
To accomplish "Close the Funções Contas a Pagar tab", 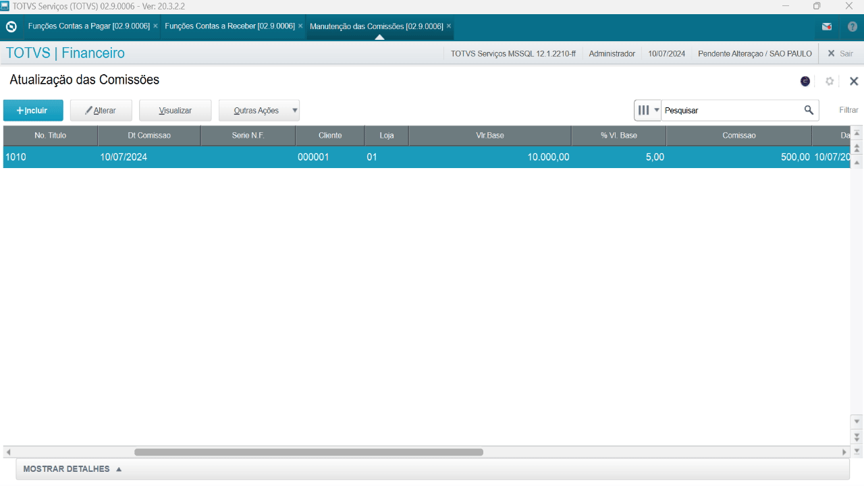I will [x=155, y=26].
